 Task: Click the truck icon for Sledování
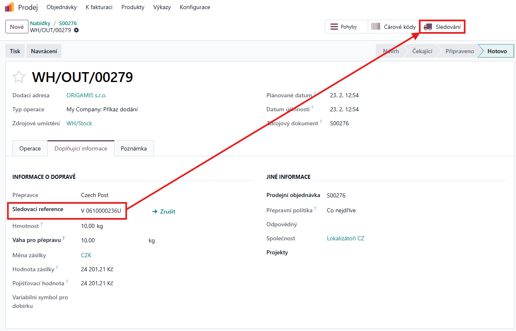tap(428, 27)
